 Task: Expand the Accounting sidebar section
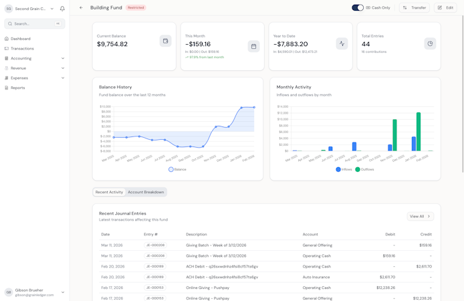point(35,58)
